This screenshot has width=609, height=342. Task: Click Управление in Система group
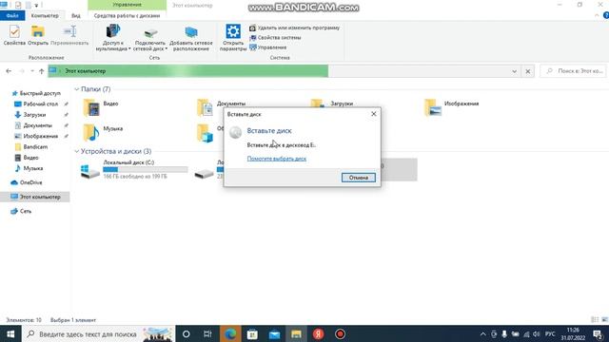point(268,47)
